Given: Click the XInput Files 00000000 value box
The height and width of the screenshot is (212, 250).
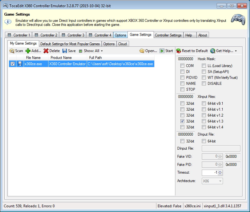Looking at the screenshot, I should pyautogui.click(x=186, y=97).
